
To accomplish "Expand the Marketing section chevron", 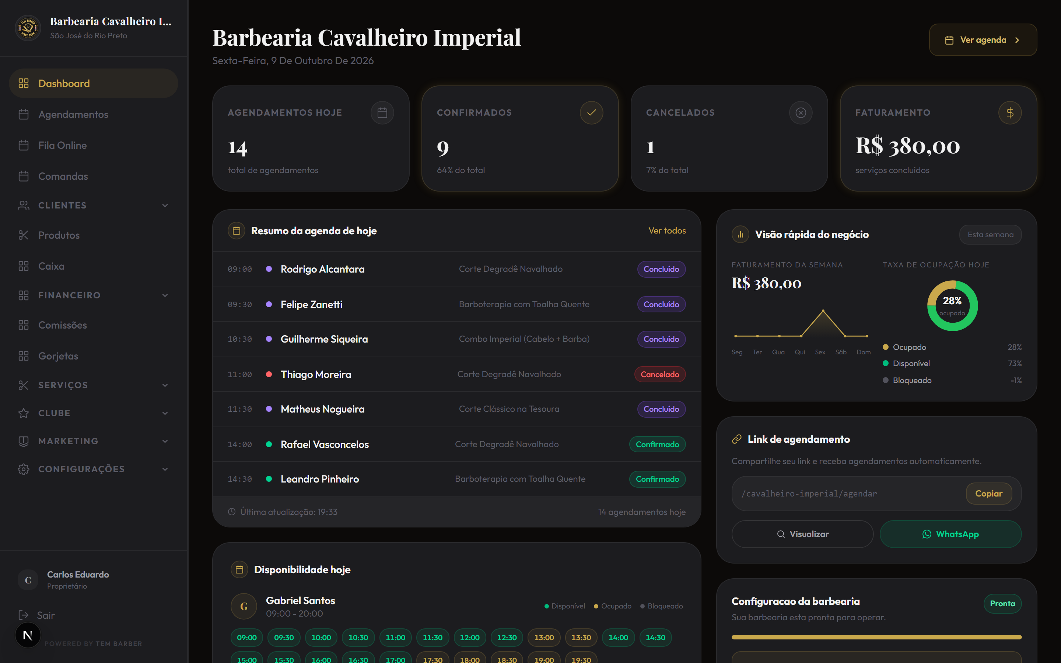I will click(165, 441).
